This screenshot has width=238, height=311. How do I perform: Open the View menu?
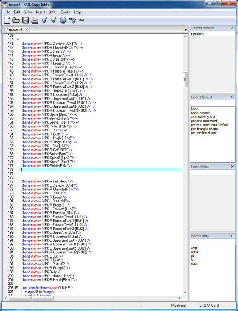pos(28,12)
